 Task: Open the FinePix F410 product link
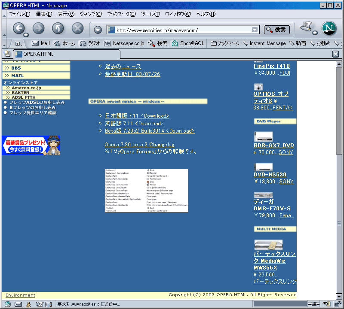click(272, 66)
